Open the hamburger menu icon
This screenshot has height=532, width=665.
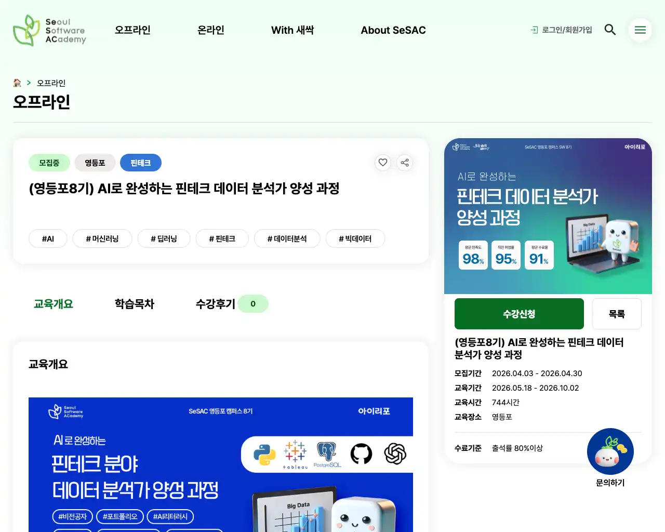640,30
